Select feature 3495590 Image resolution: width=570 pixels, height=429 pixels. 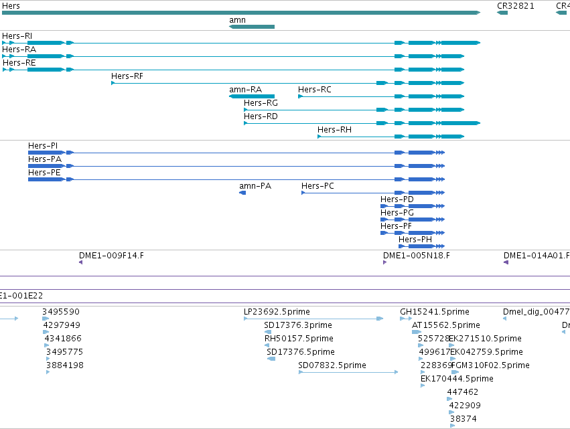pos(46,319)
